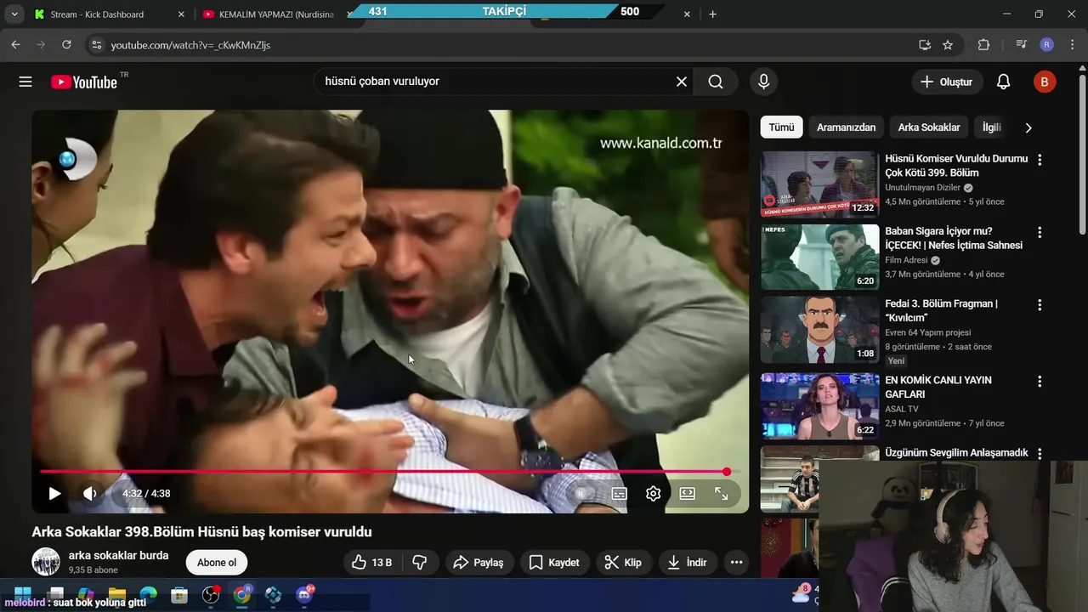Open Fedai 3. Bölüm Fragman thumbnail

819,330
